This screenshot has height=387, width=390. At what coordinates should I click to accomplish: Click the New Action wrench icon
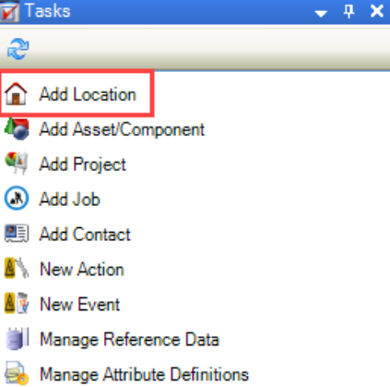click(x=17, y=268)
